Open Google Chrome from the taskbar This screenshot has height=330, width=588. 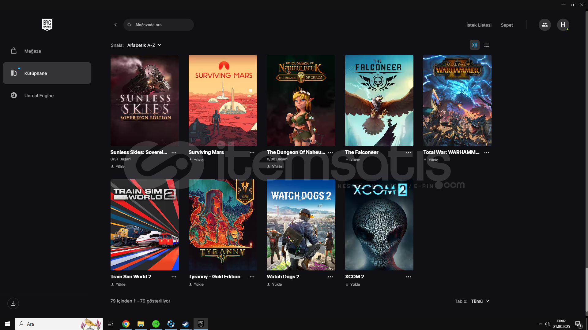(126, 324)
